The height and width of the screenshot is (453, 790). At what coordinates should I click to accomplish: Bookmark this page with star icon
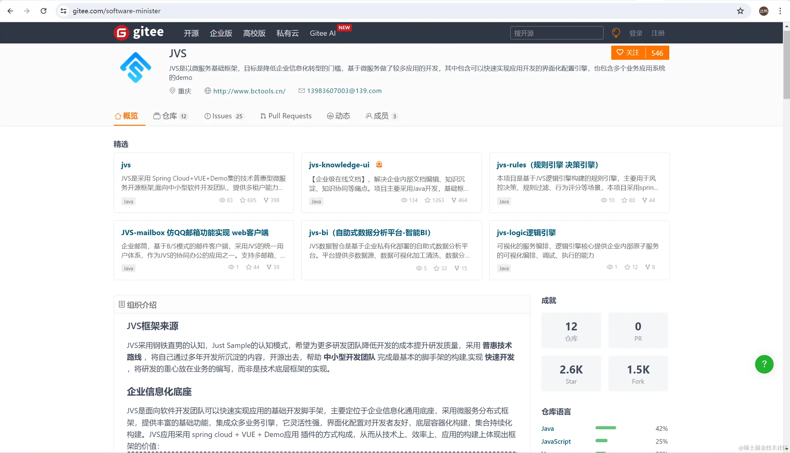pyautogui.click(x=740, y=11)
